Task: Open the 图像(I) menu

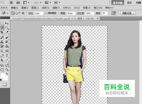Action: click(25, 8)
